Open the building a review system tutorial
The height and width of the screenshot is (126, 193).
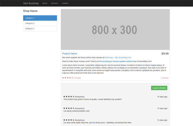[116, 61]
